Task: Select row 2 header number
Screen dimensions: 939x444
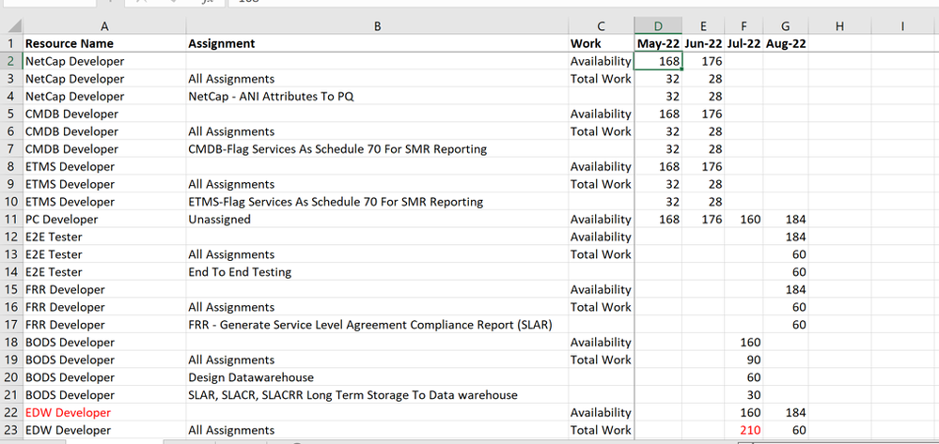Action: pyautogui.click(x=11, y=61)
